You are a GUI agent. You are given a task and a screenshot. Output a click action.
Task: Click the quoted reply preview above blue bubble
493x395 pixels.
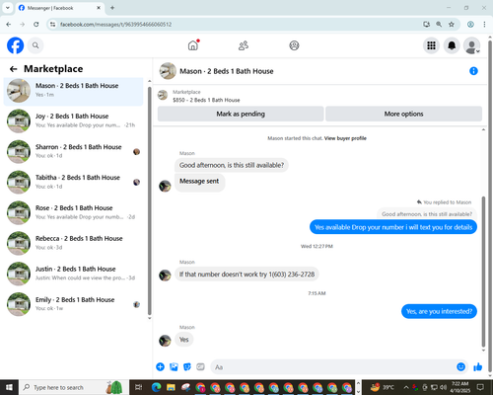pyautogui.click(x=427, y=214)
